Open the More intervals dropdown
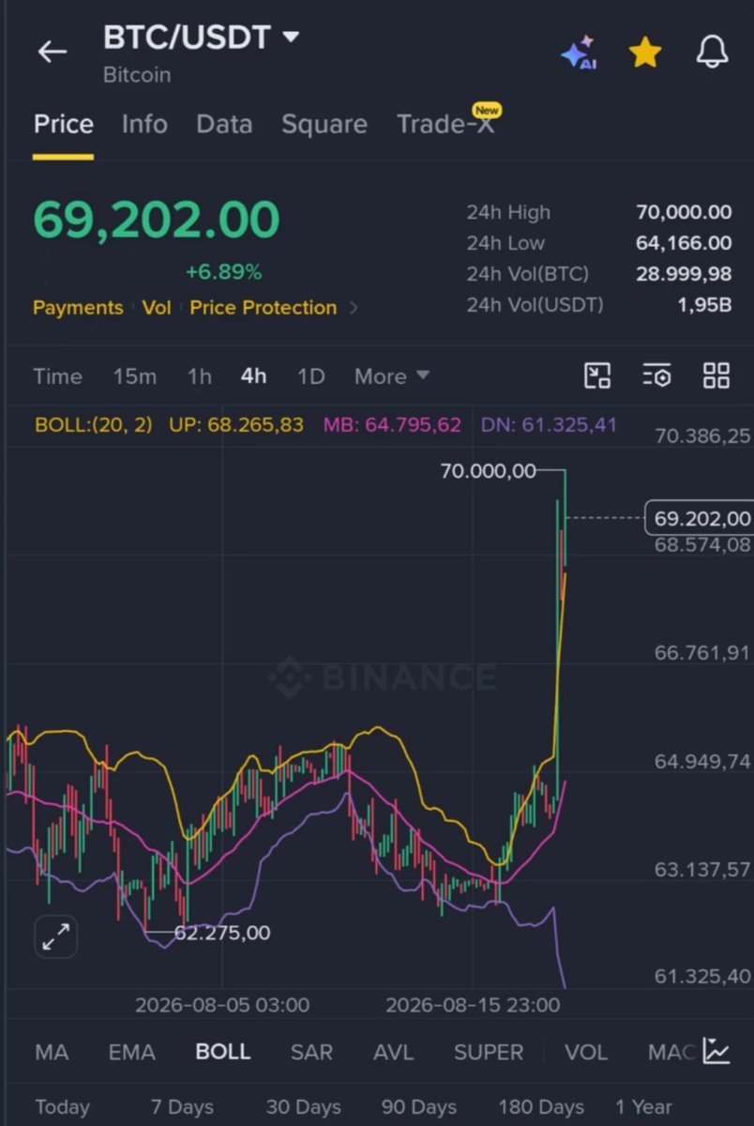Screen dimensions: 754x1126 click(x=392, y=376)
